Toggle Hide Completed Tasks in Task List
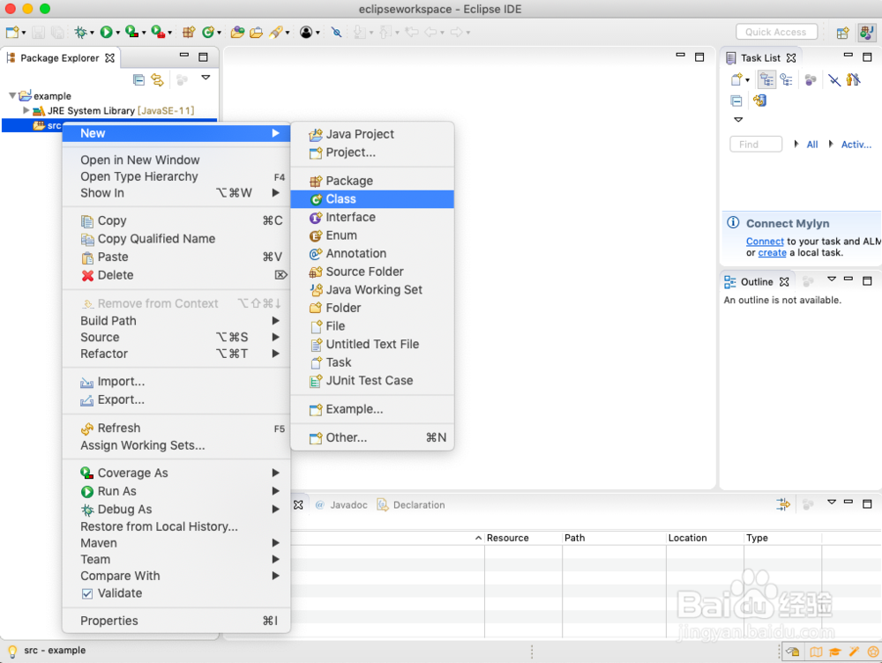The width and height of the screenshot is (882, 663). click(833, 80)
